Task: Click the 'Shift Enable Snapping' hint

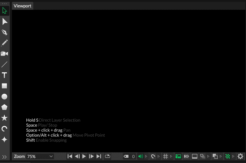Action: point(46,140)
